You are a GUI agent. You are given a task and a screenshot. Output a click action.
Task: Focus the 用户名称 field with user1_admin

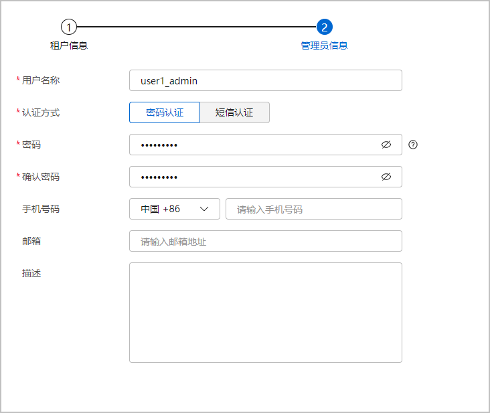(x=266, y=80)
